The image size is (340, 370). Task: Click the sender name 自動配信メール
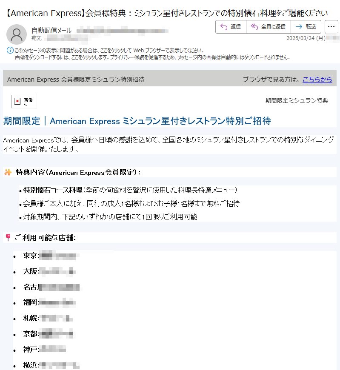(x=51, y=31)
